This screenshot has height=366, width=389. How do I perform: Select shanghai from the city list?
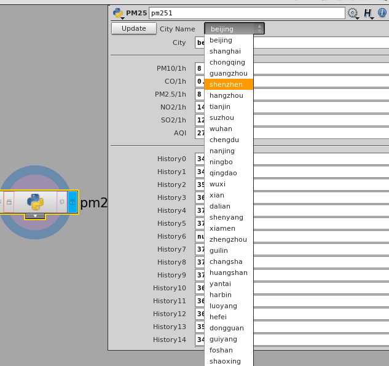(229, 51)
